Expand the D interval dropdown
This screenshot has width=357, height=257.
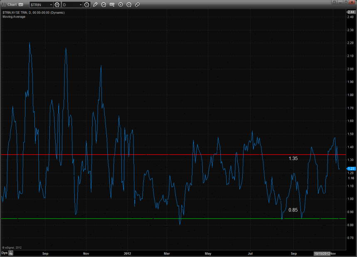pyautogui.click(x=80, y=5)
